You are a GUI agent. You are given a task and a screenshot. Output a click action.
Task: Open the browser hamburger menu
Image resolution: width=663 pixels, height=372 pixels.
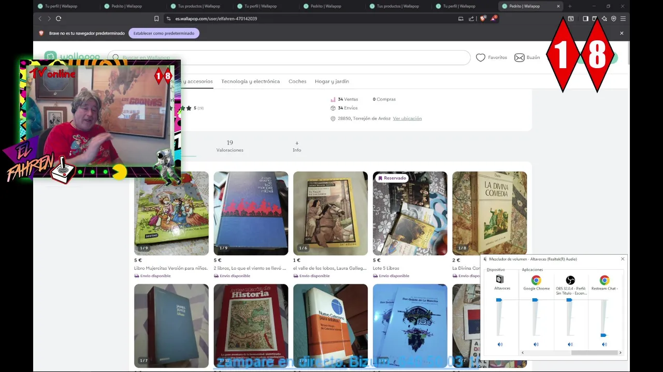(623, 19)
